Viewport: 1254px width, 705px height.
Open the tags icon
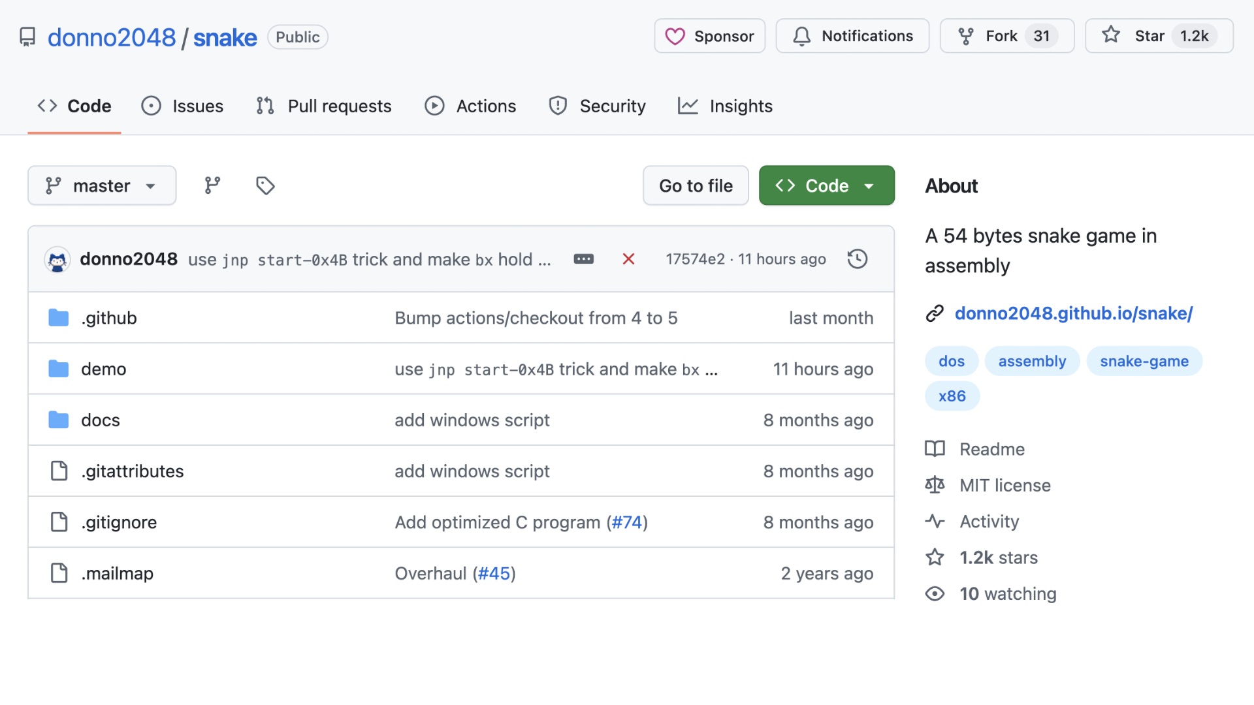coord(265,185)
